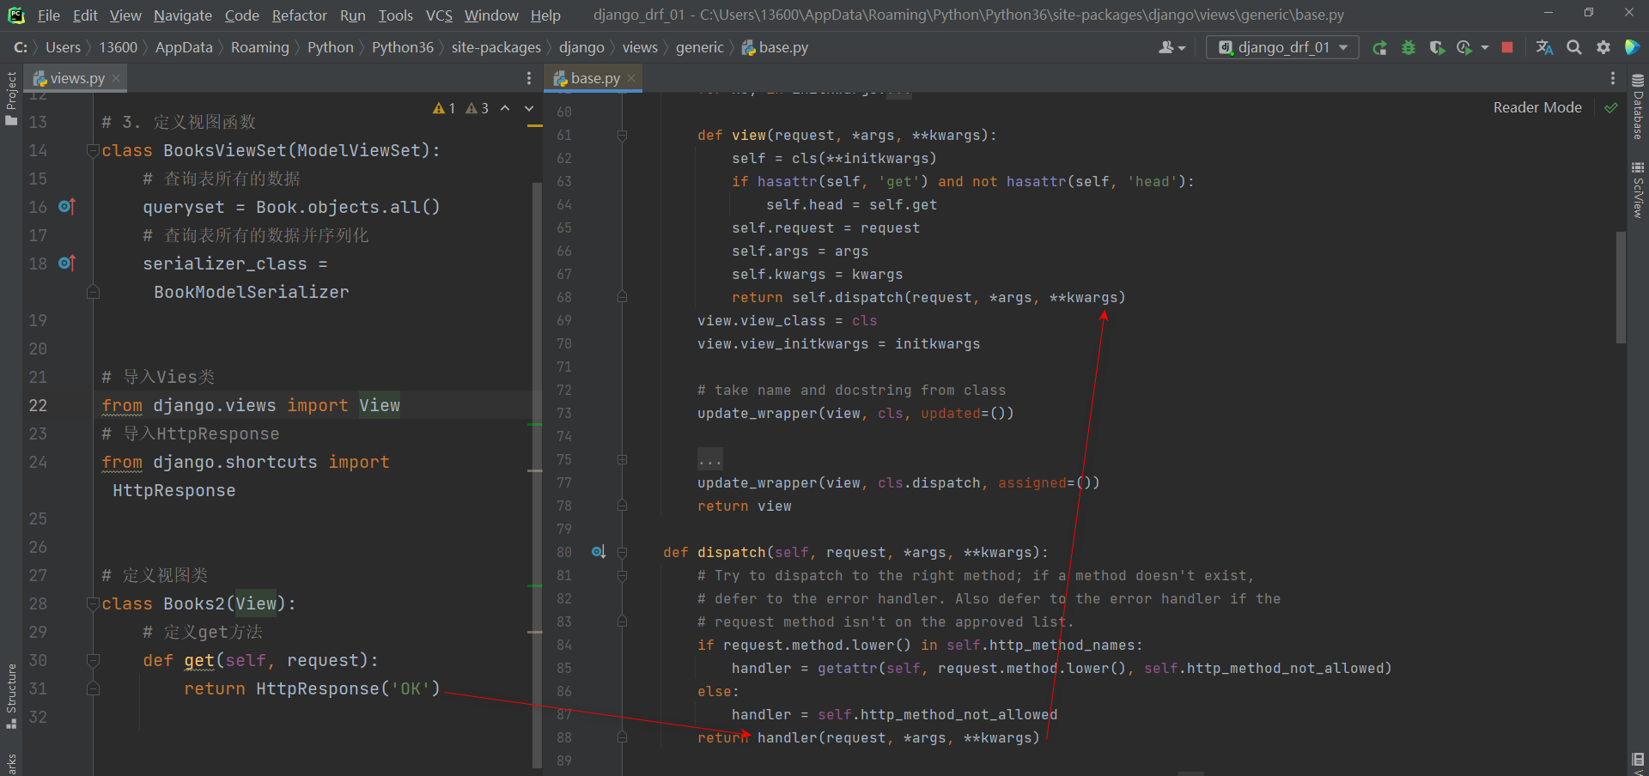
Task: Open the VCS menu
Action: [x=439, y=15]
